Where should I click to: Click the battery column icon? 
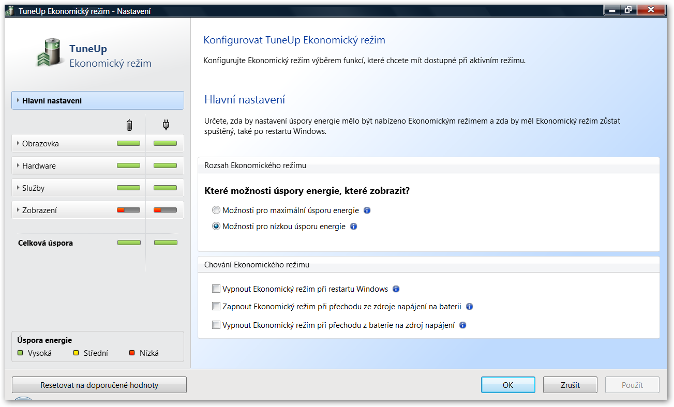[x=129, y=125]
